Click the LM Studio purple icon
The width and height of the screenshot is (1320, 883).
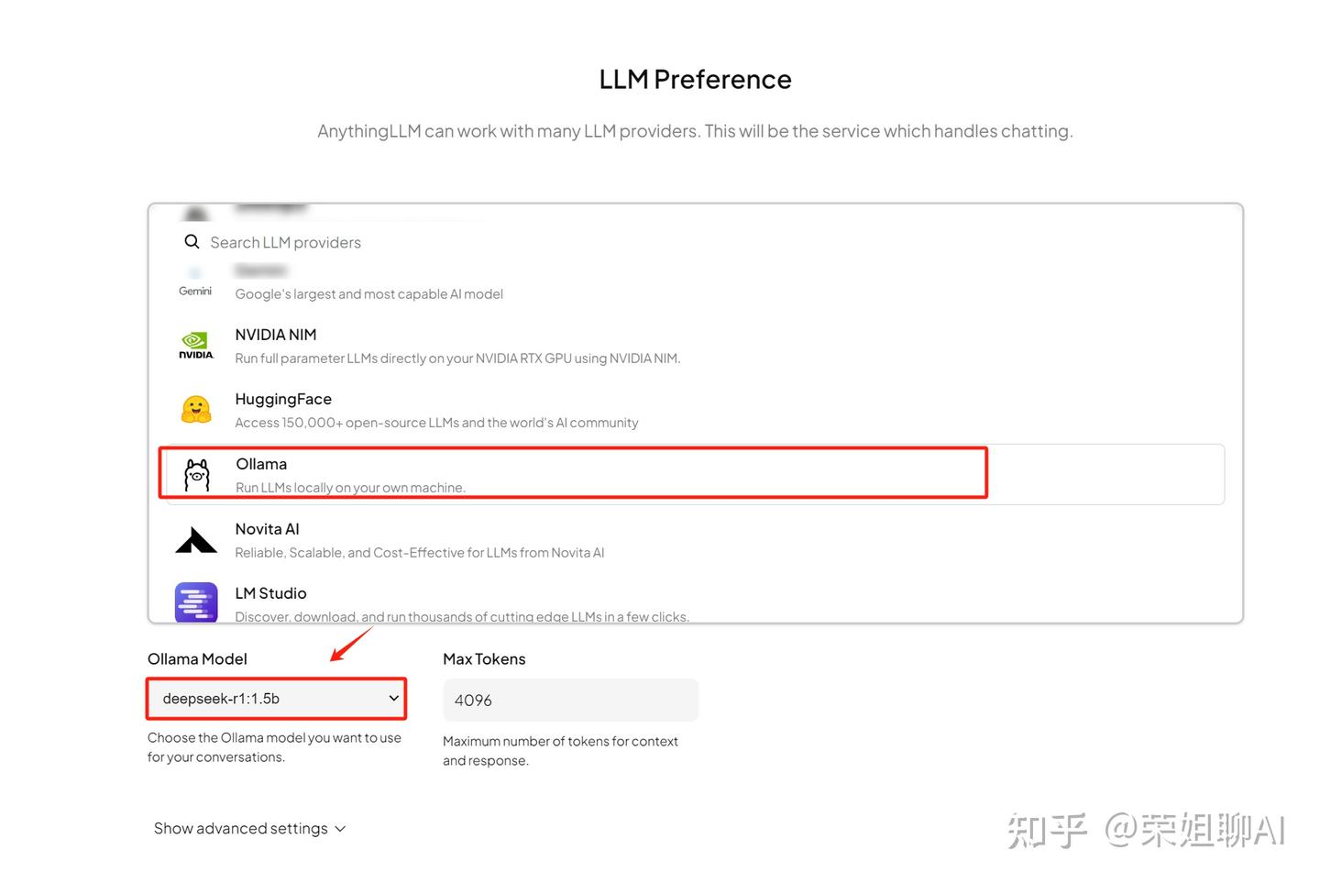[196, 602]
